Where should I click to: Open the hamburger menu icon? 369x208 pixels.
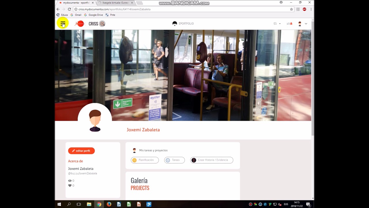point(63,23)
